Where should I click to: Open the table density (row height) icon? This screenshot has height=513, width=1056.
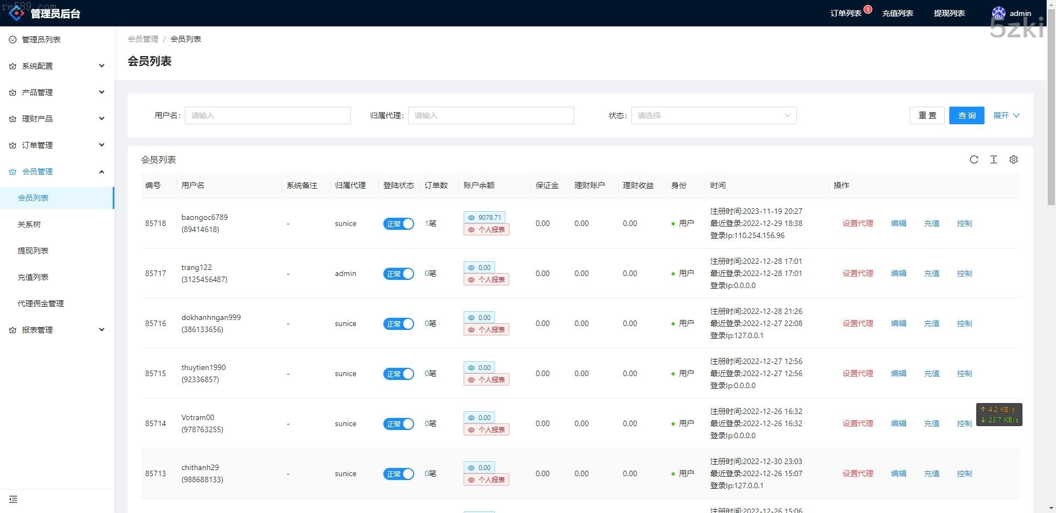point(993,159)
